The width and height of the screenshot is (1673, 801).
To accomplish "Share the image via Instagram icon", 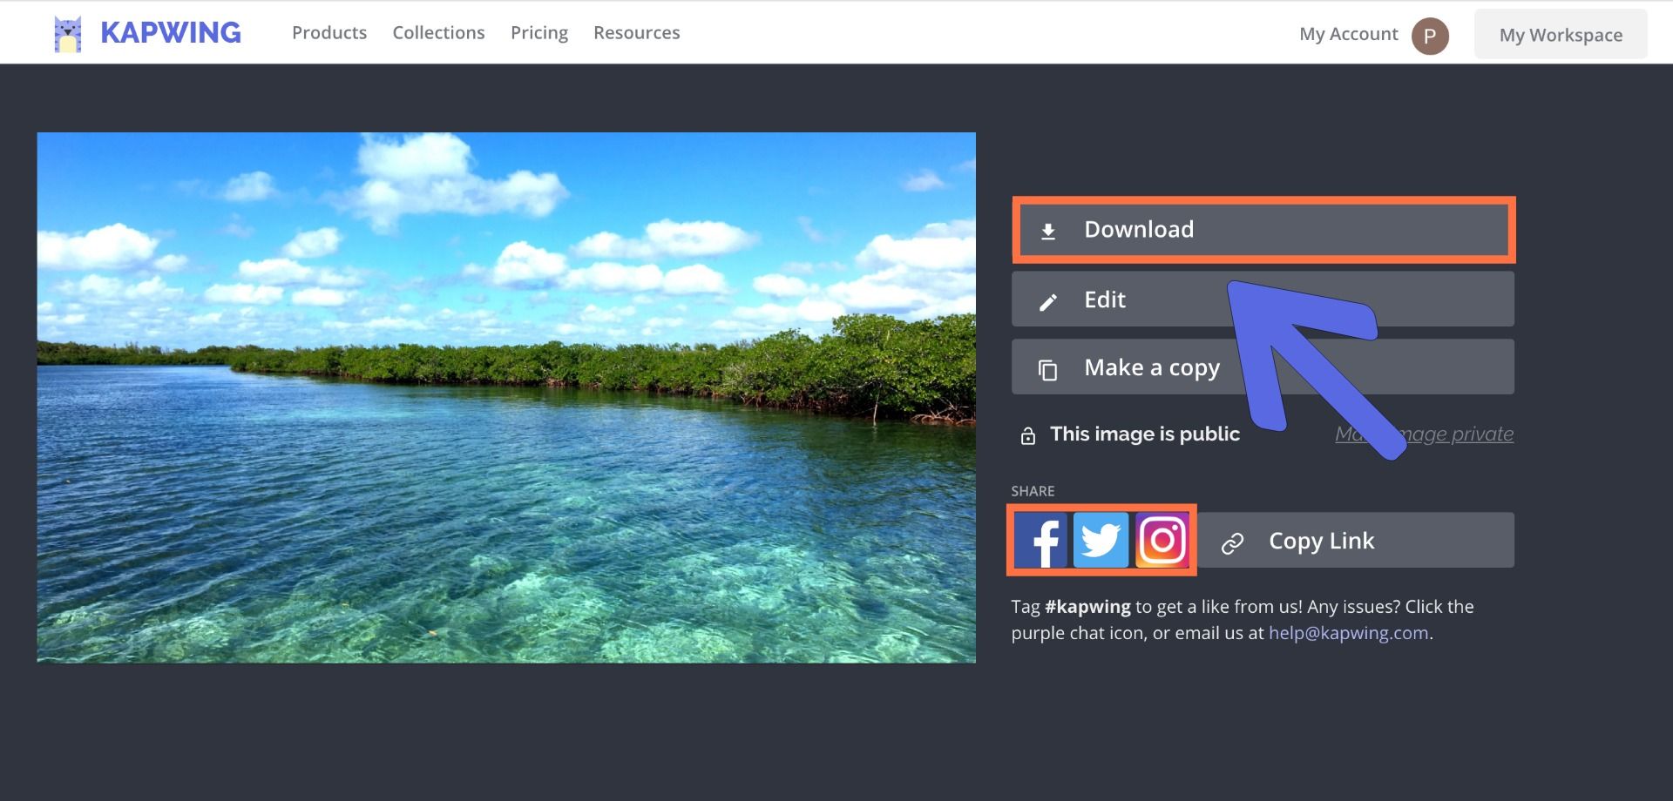I will [1162, 541].
